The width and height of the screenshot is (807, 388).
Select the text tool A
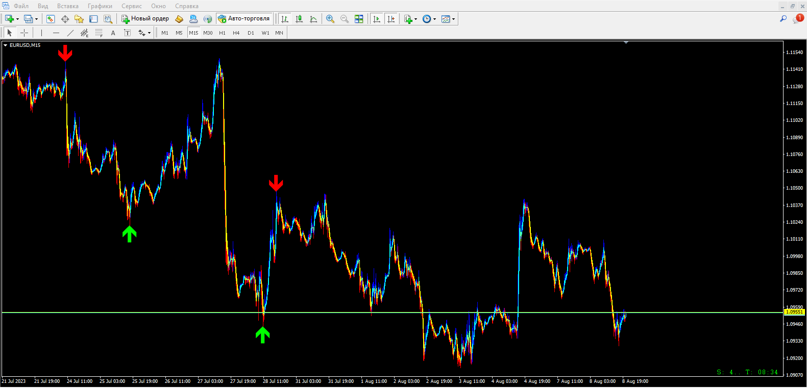point(113,33)
